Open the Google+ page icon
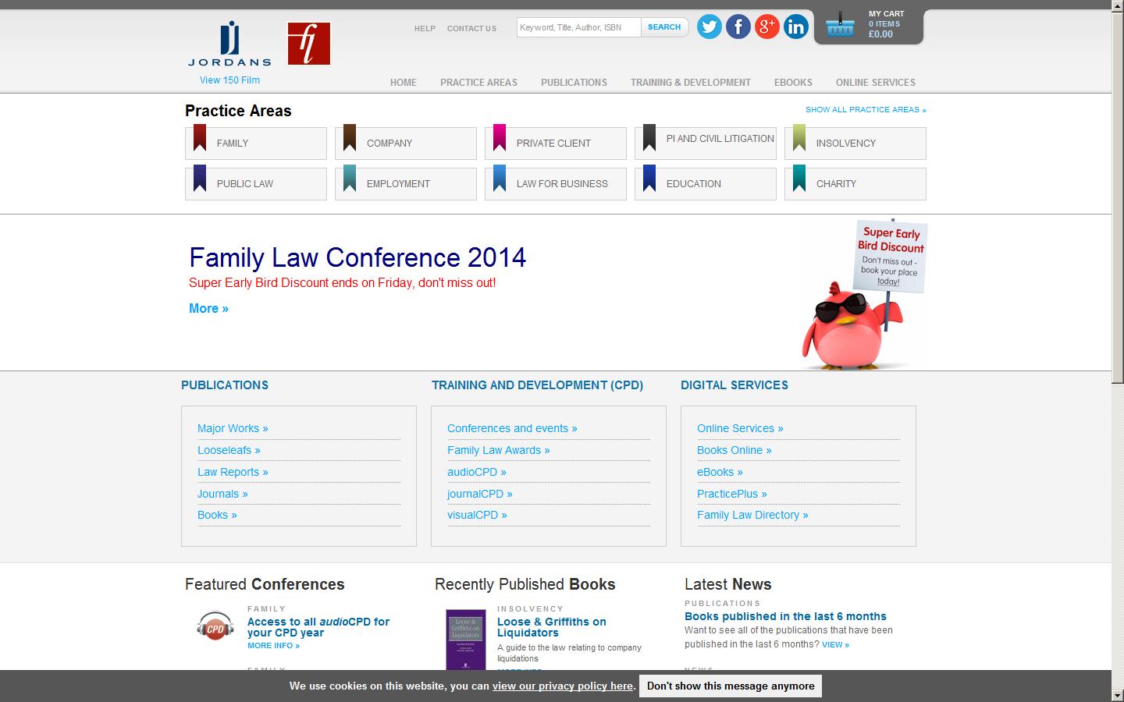Screen dimensions: 1124x702 767,26
